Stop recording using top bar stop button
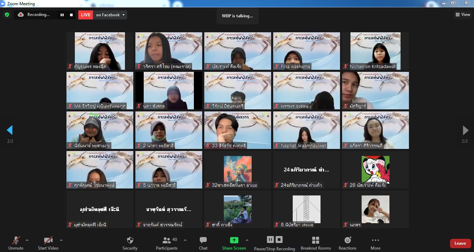The width and height of the screenshot is (474, 252). pyautogui.click(x=71, y=15)
